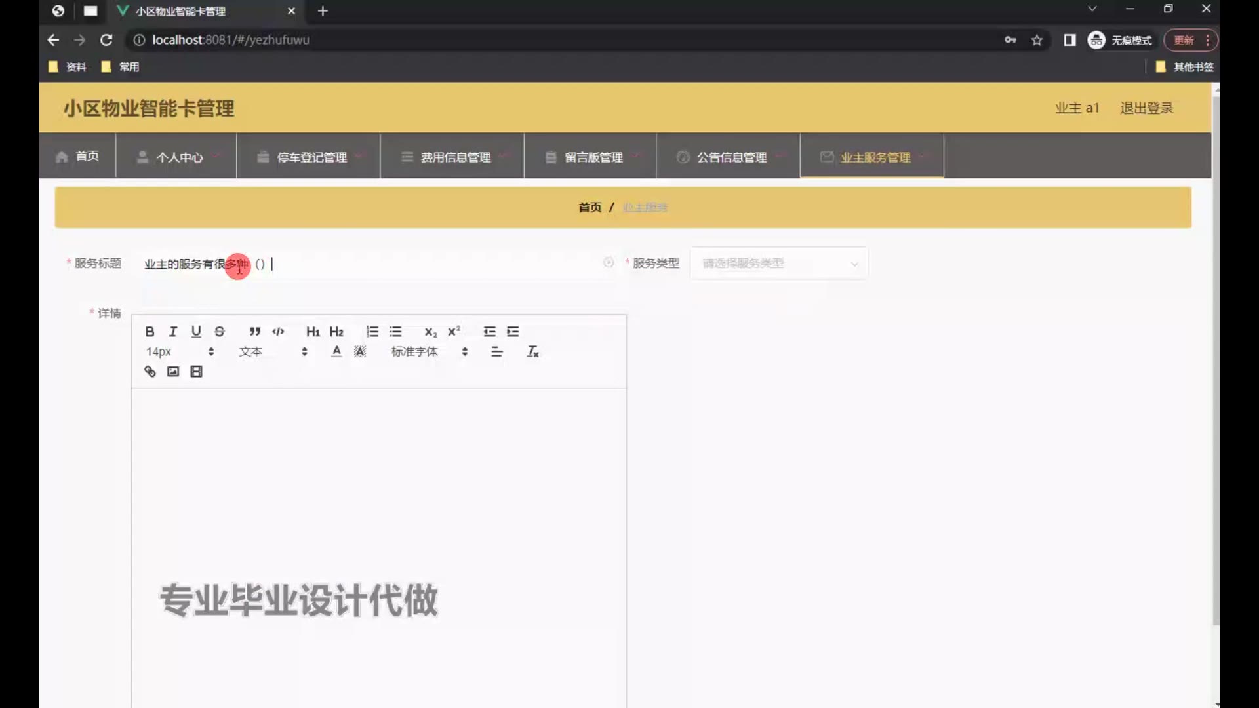
Task: Insert code block with code icon
Action: click(x=278, y=332)
